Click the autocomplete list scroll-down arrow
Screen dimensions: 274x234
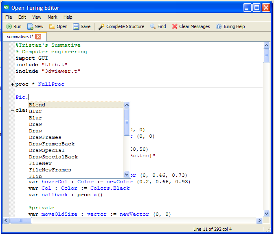127,174
